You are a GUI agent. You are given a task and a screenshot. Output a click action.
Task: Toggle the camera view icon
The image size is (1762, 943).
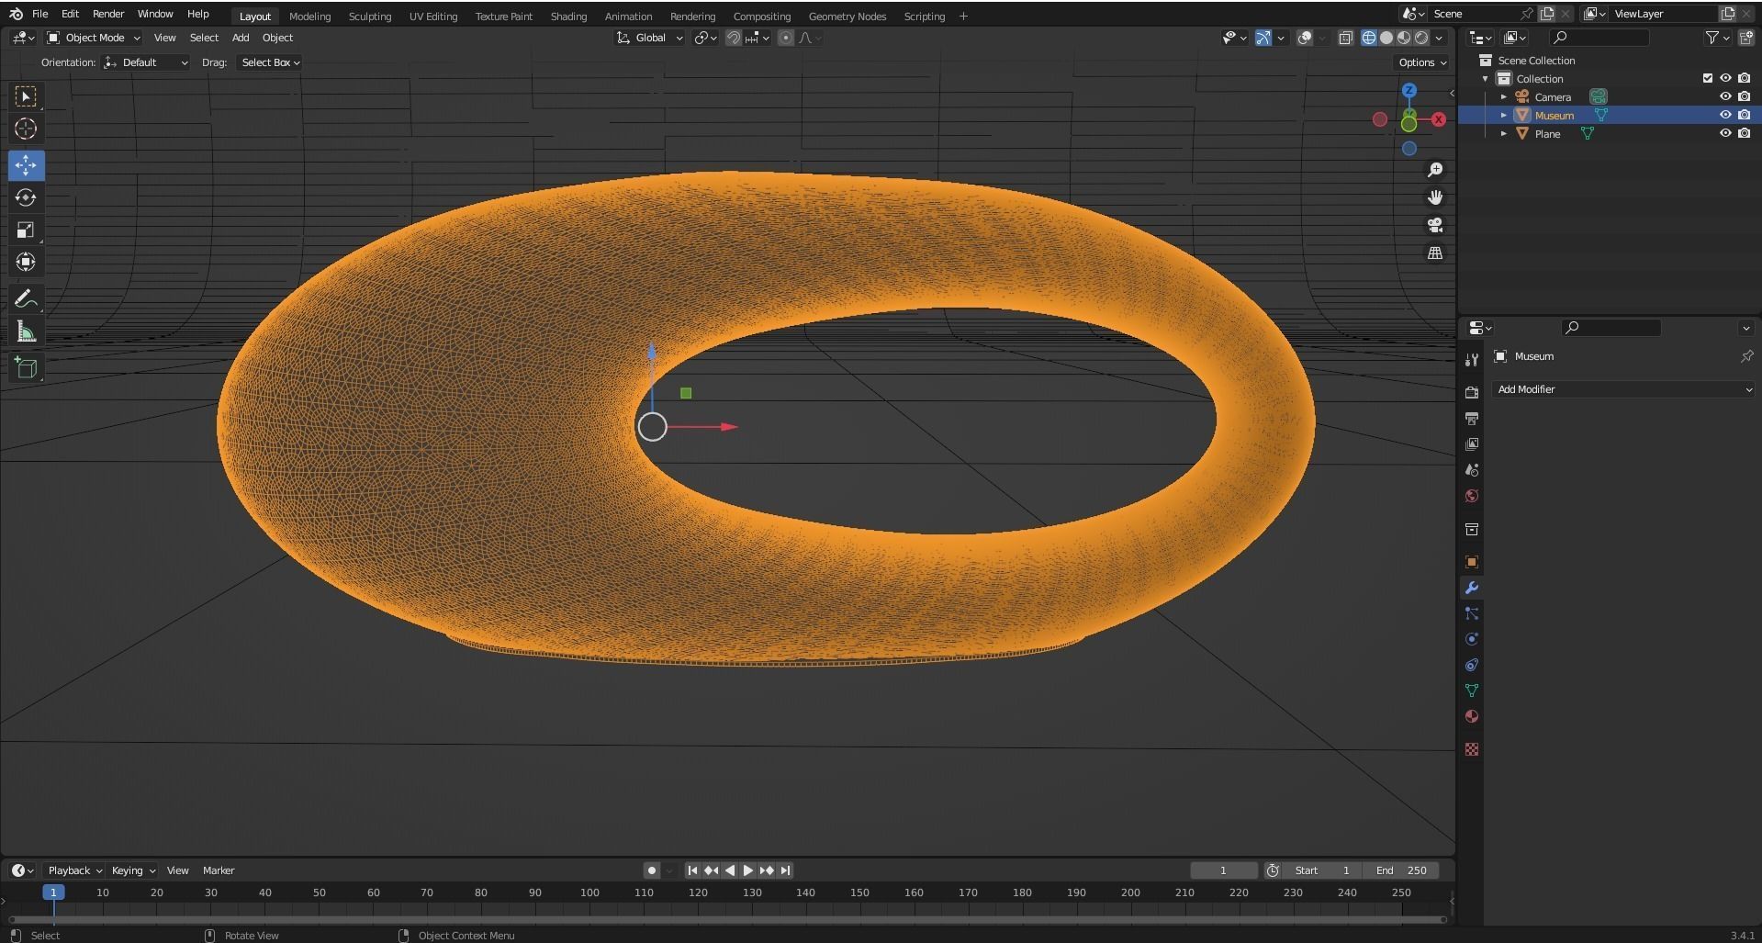pos(1435,225)
